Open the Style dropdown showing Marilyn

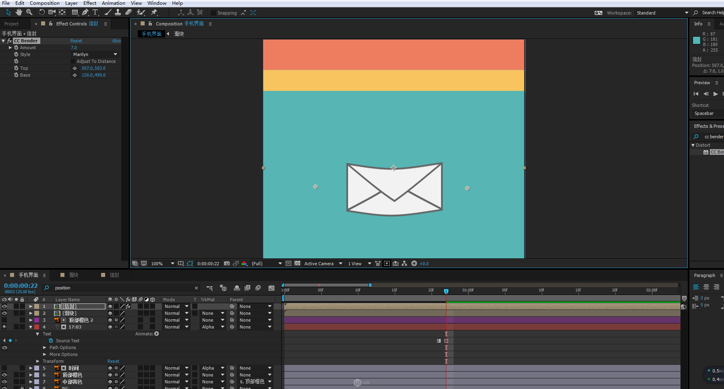pos(95,54)
